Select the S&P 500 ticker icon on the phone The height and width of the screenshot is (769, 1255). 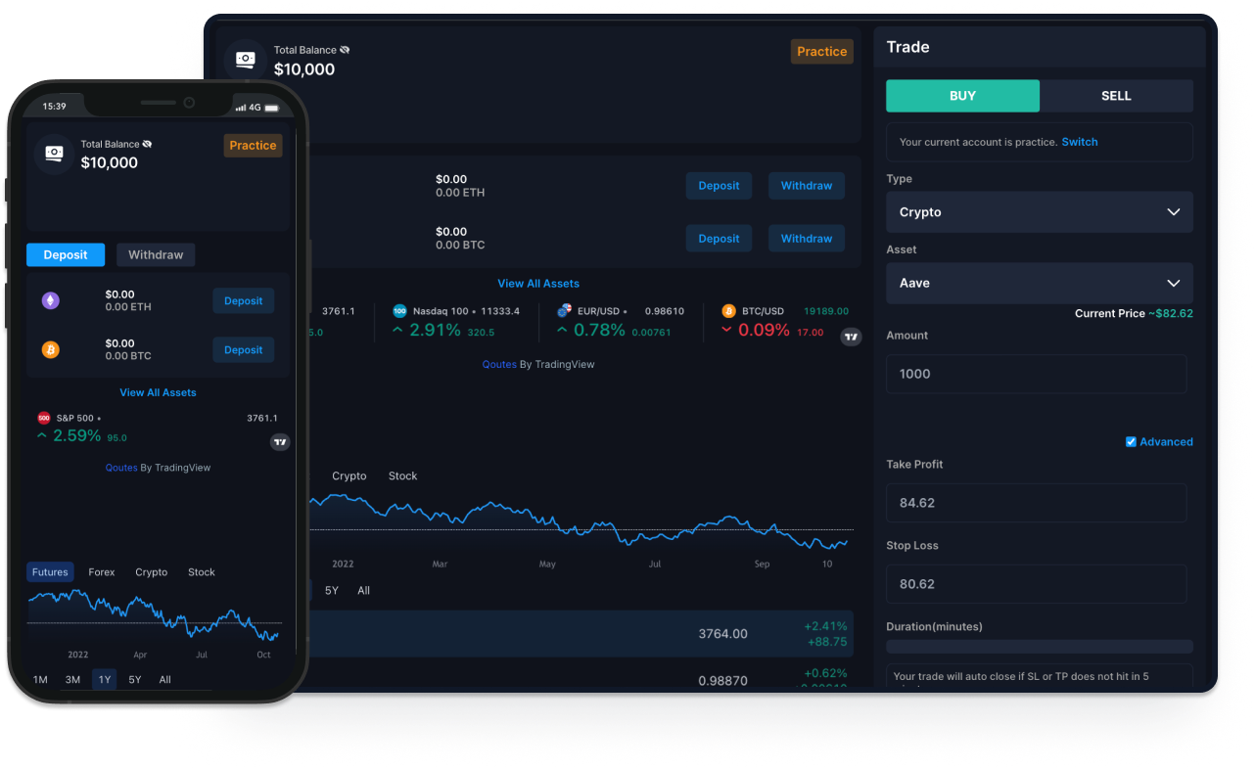44,418
